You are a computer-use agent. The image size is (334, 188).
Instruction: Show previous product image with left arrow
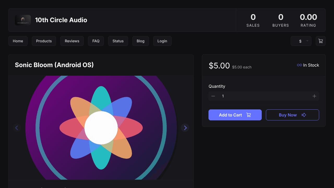pyautogui.click(x=17, y=128)
